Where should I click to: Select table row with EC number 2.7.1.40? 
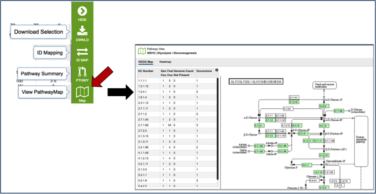click(x=176, y=120)
